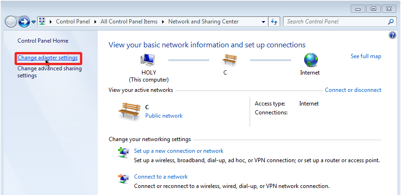Click See full map link
The width and height of the screenshot is (401, 195).
(x=366, y=56)
